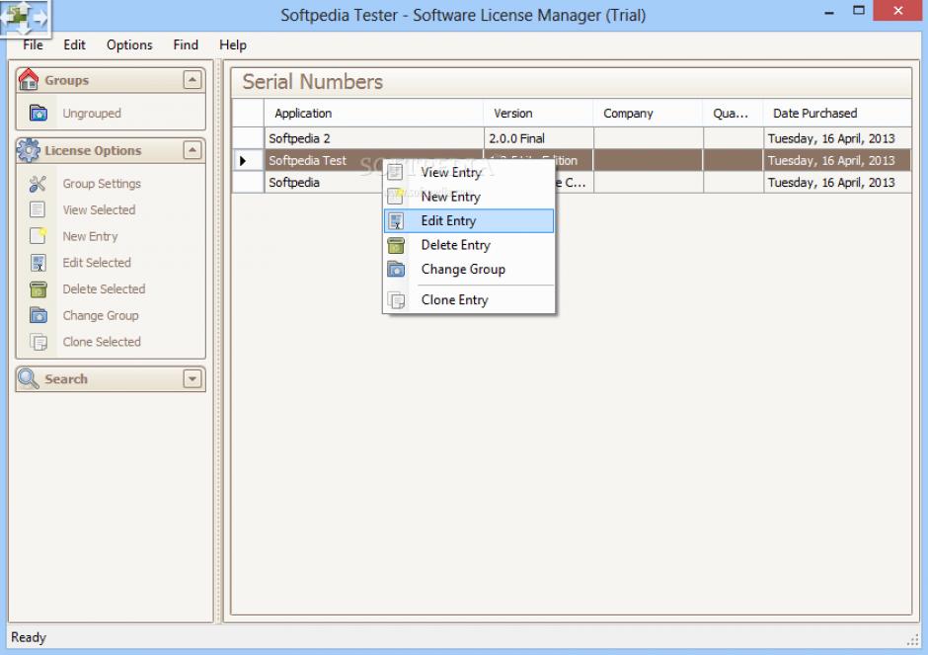
Task: Choose Change Group from context menu
Action: (469, 270)
